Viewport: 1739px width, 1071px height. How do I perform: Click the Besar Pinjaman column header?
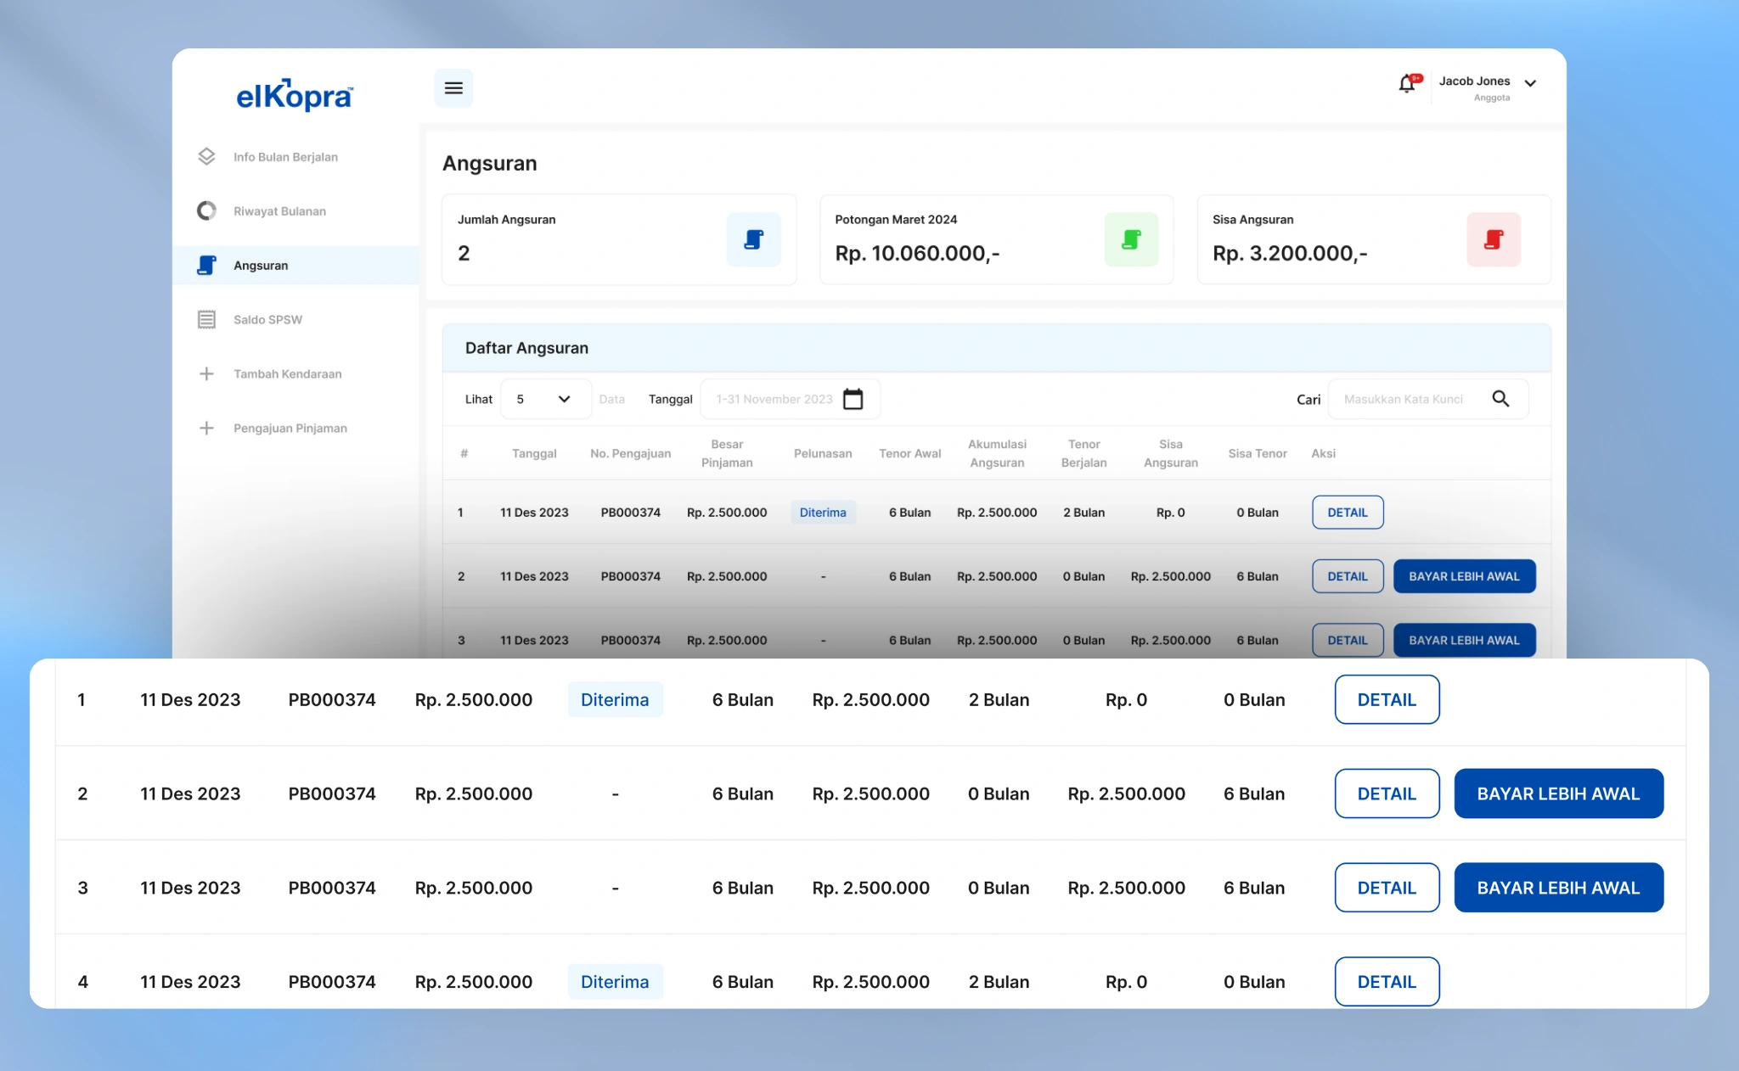point(727,454)
